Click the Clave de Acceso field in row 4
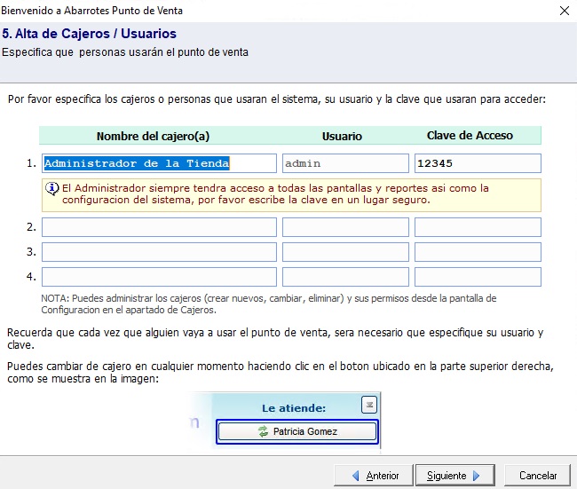The height and width of the screenshot is (489, 577). [x=478, y=277]
